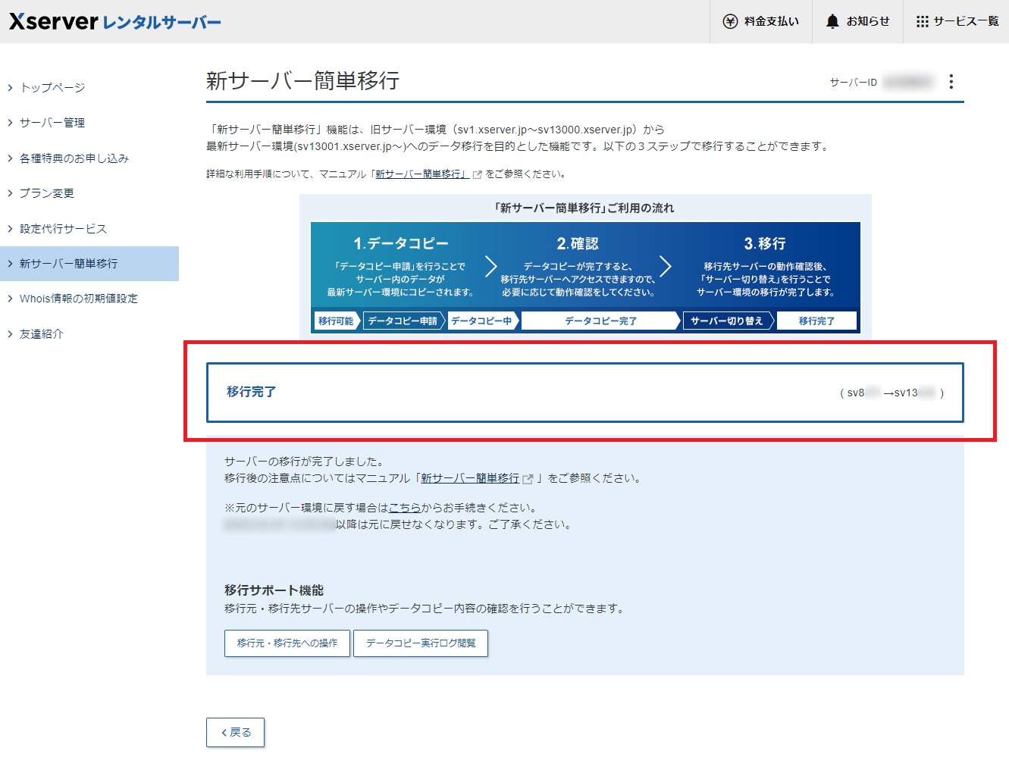Click the 移行完了 step label in flow

pos(816,321)
